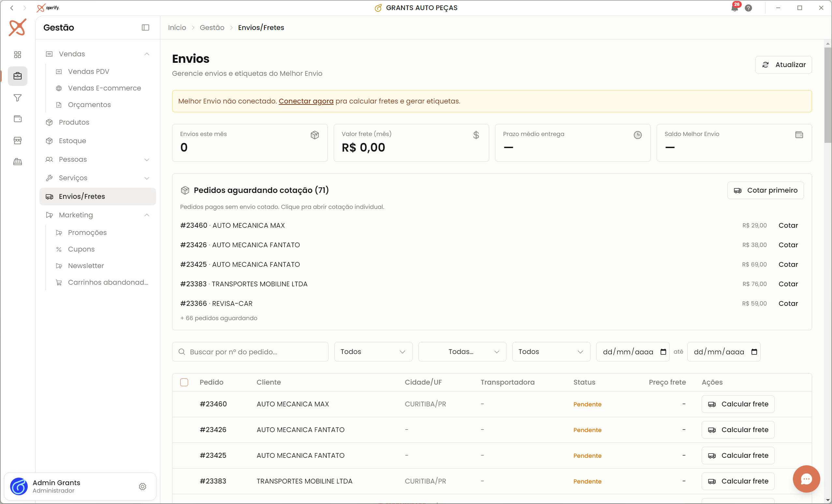
Task: Click the Operify logo in left rail
Action: (18, 27)
